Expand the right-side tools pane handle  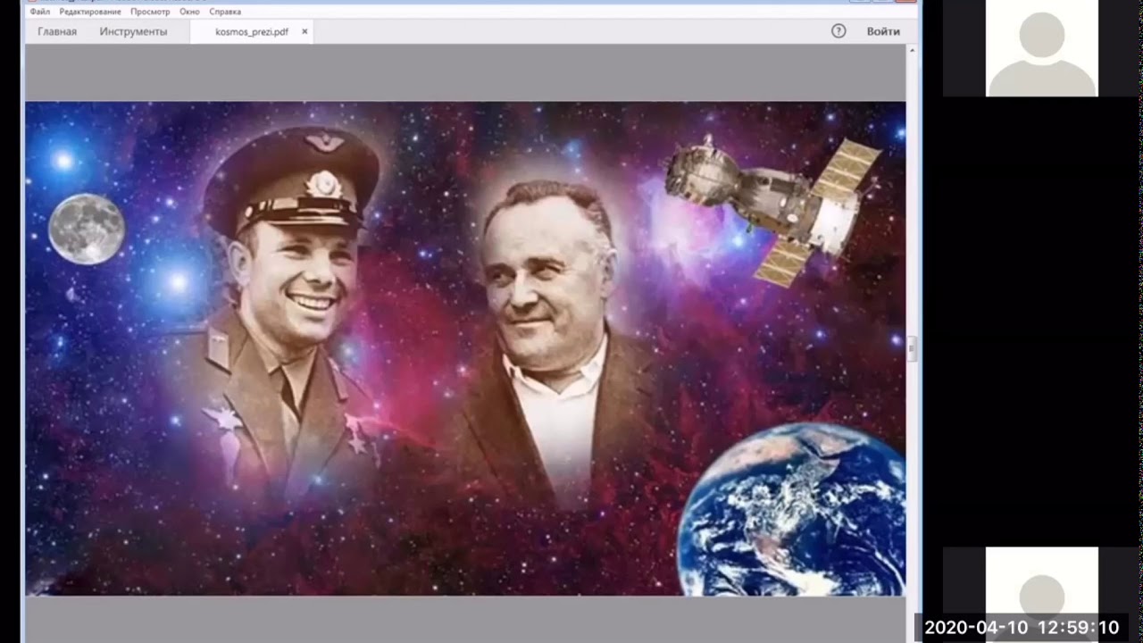point(912,348)
